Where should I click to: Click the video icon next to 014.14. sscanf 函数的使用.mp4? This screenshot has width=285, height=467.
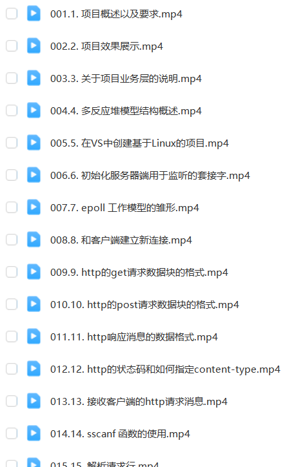point(34,433)
